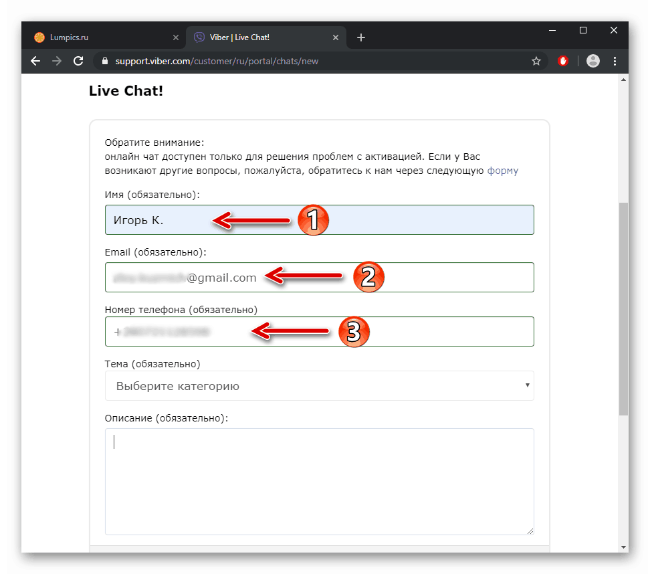Click the scrollbar up arrow
The image size is (650, 574).
(623, 80)
